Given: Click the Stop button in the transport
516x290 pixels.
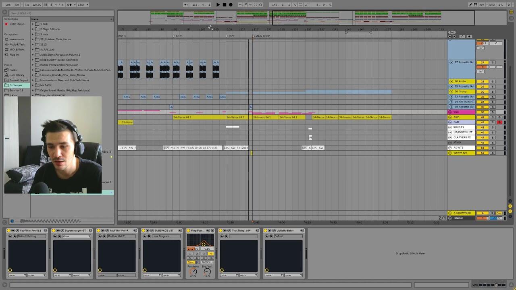Looking at the screenshot, I should pyautogui.click(x=225, y=5).
